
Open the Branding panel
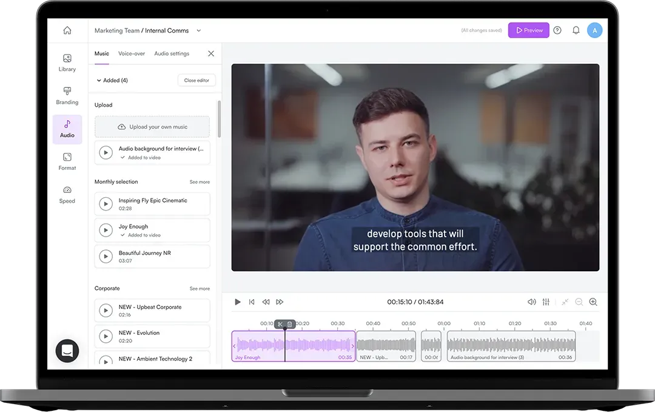point(67,96)
